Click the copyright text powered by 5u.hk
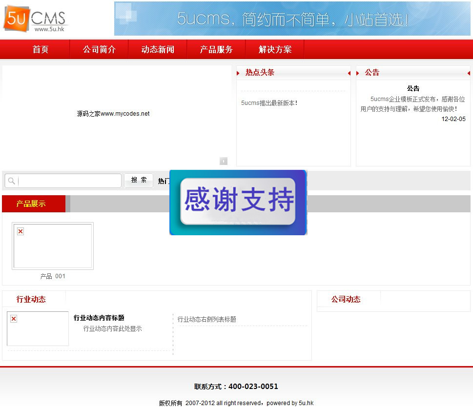 pyautogui.click(x=290, y=403)
